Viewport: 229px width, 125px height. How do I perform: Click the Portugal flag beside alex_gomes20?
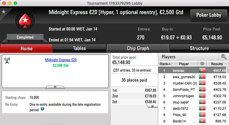202,77
